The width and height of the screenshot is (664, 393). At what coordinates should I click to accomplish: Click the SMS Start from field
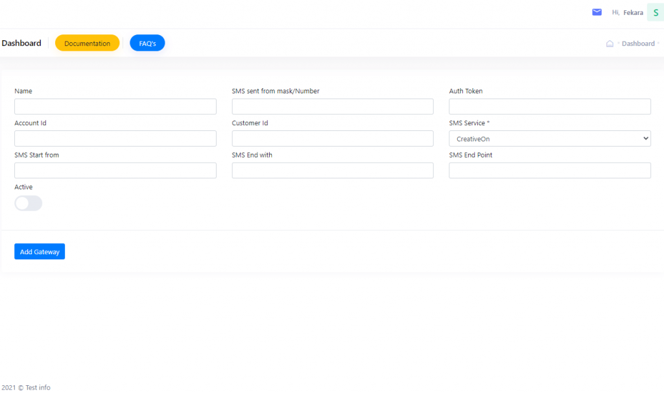coord(115,171)
